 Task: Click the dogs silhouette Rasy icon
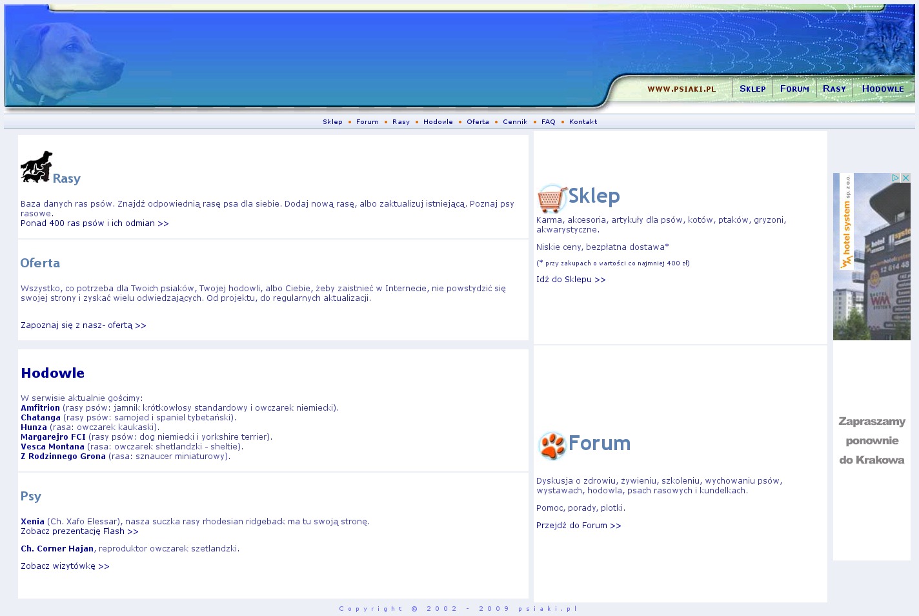click(35, 167)
